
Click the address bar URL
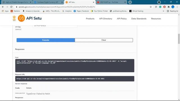(57, 7)
